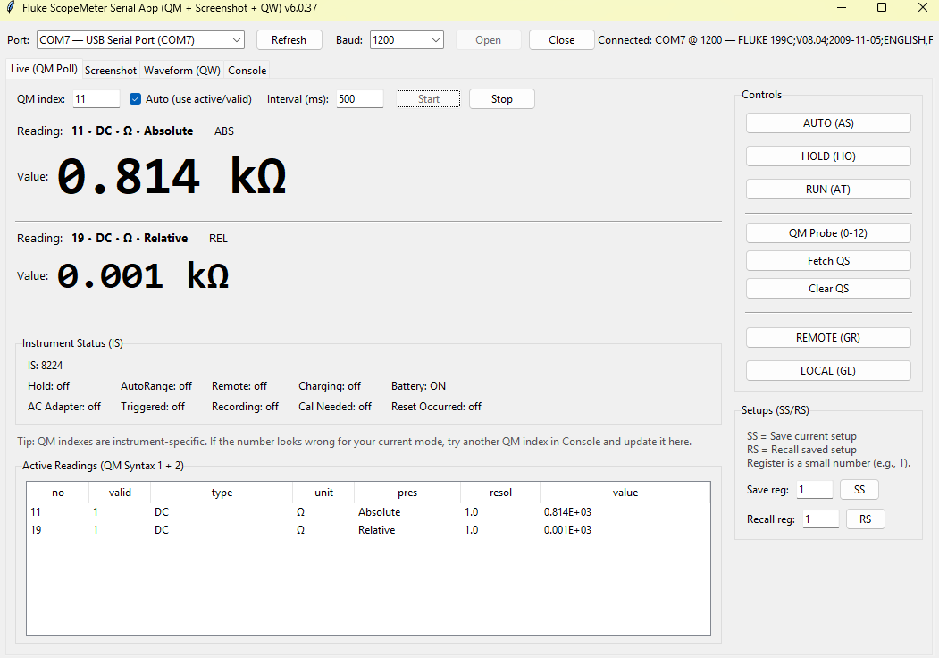This screenshot has height=658, width=939.
Task: Click the Close connection button
Action: coord(561,40)
